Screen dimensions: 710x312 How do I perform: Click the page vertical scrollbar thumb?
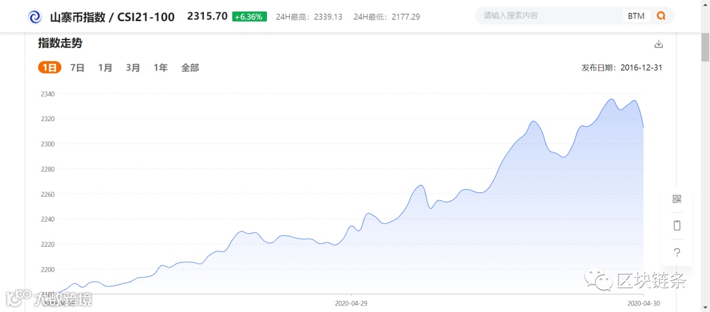(705, 47)
